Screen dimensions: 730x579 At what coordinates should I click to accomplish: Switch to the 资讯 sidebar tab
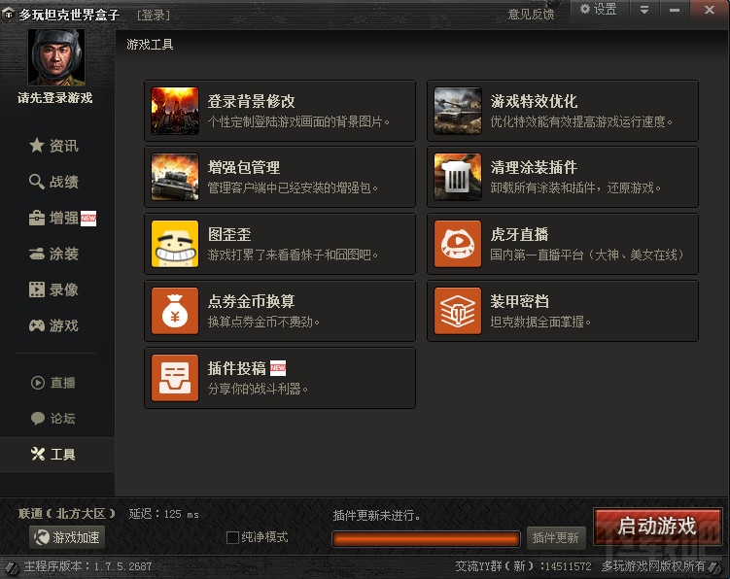(57, 146)
